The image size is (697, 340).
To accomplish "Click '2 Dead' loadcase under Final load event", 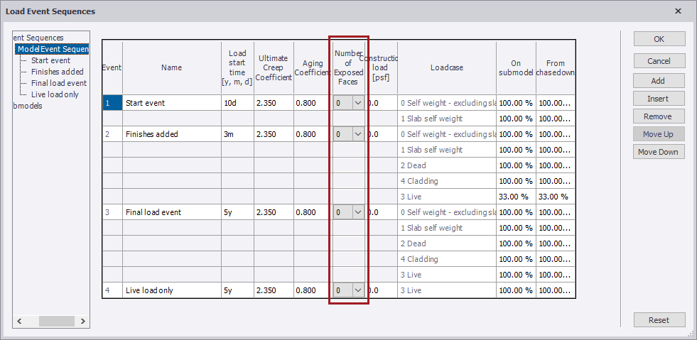I will coord(447,243).
